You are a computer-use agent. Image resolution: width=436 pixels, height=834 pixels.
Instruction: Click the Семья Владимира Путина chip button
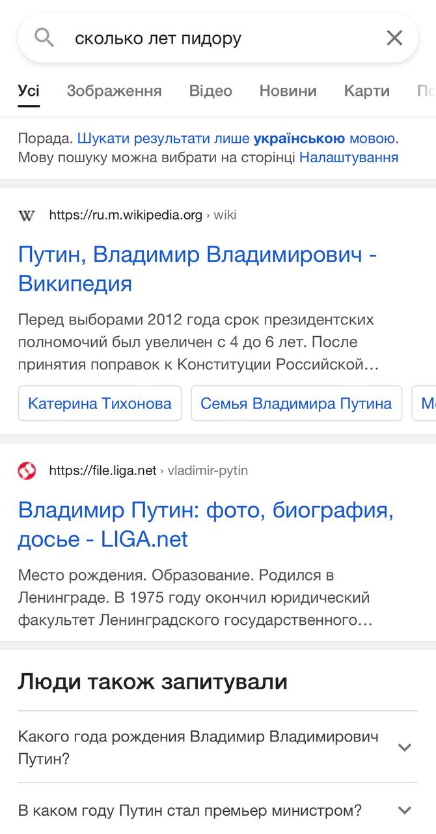296,403
